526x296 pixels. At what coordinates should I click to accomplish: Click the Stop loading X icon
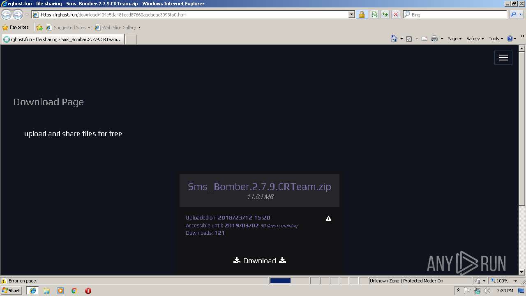(396, 14)
